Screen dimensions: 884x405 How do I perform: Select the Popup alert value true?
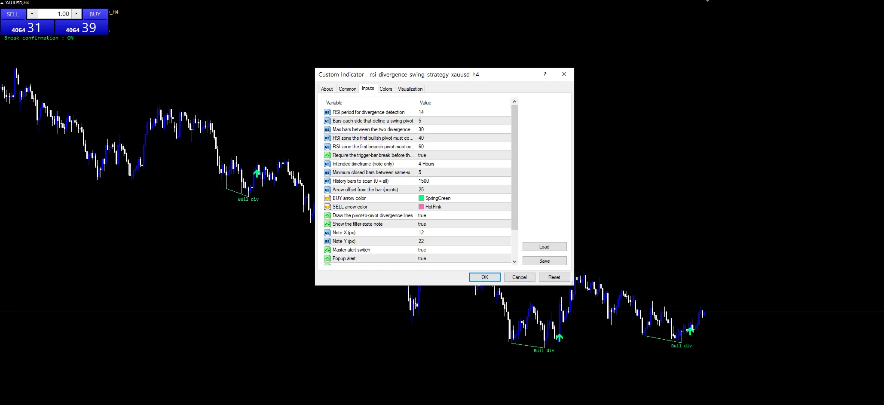(x=464, y=258)
